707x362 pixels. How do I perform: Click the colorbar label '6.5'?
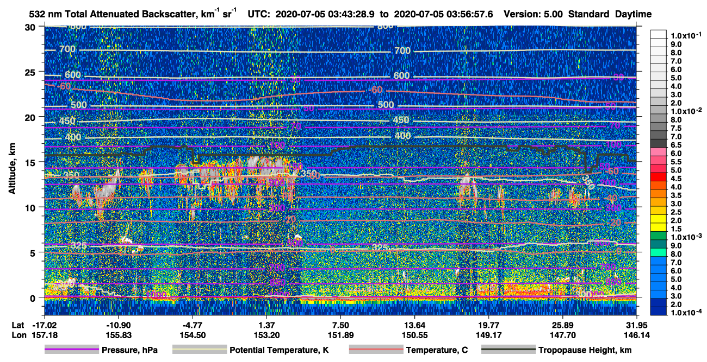click(675, 145)
